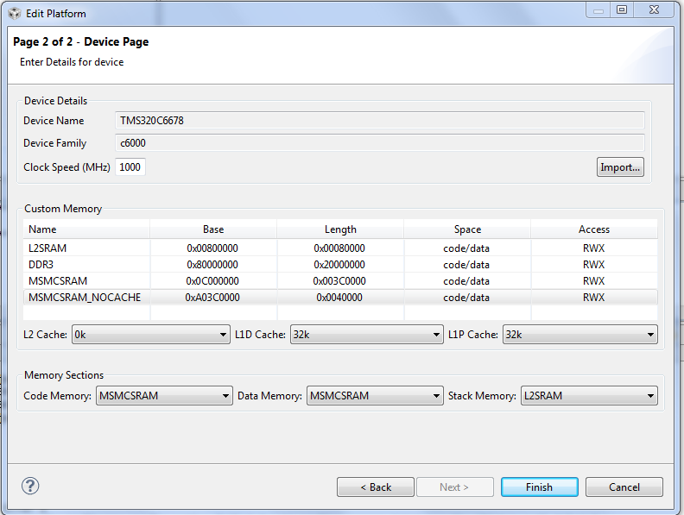Click base address 0x80000000

[x=212, y=265]
